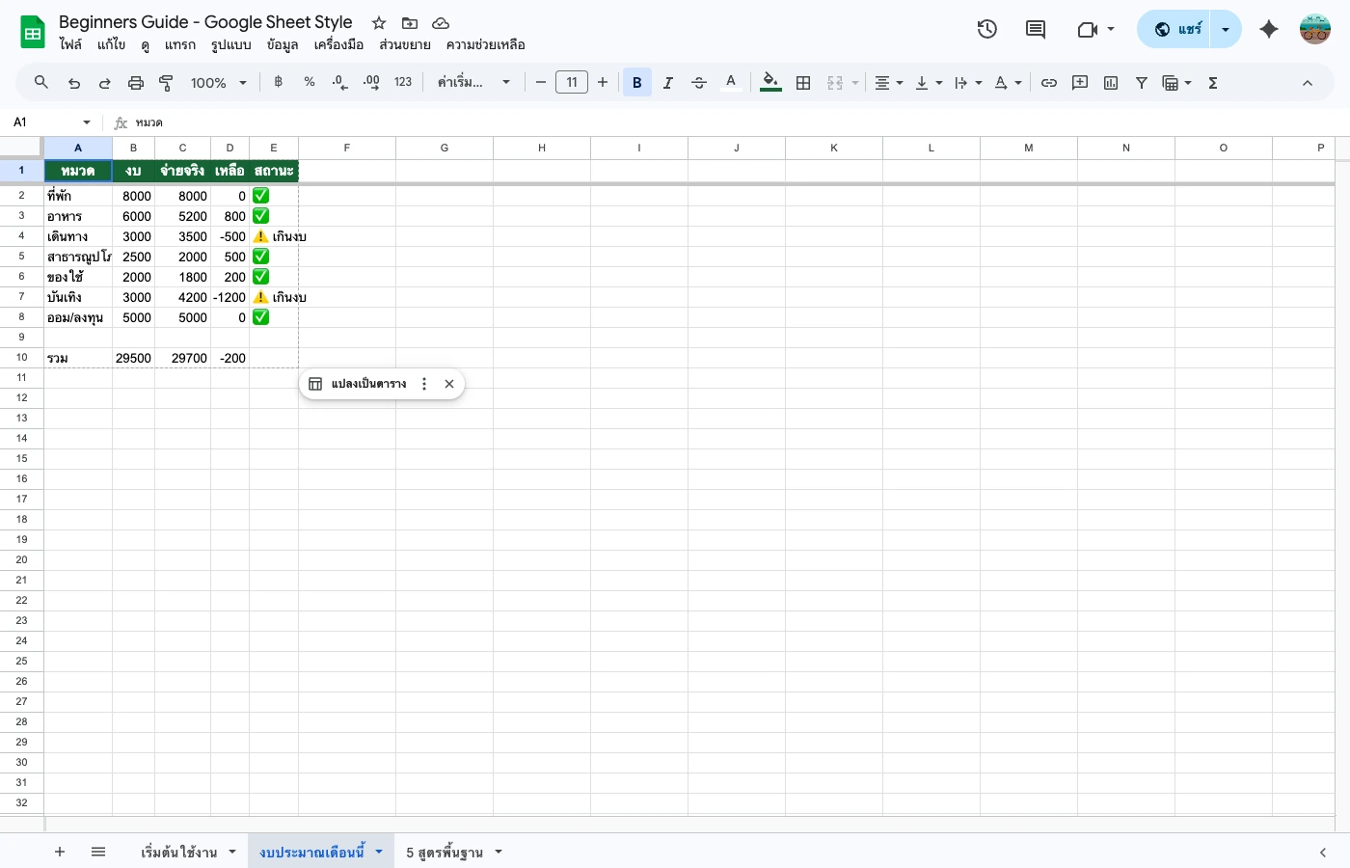This screenshot has height=868, width=1350.
Task: Apply strikethrough to the cell text
Action: [x=699, y=82]
